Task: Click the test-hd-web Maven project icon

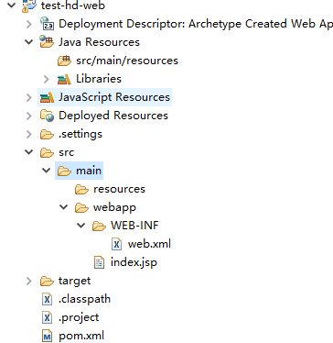Action: coord(29,6)
